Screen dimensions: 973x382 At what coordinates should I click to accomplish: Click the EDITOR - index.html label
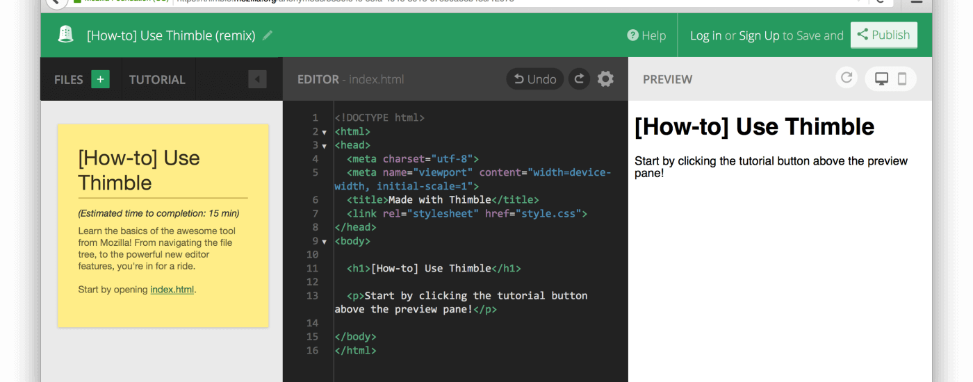(x=350, y=79)
